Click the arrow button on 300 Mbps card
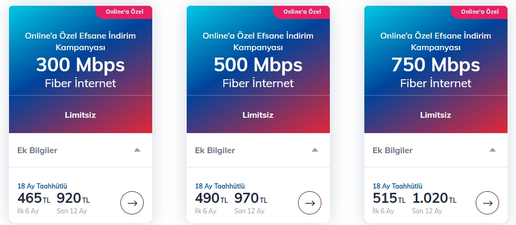 pos(132,203)
